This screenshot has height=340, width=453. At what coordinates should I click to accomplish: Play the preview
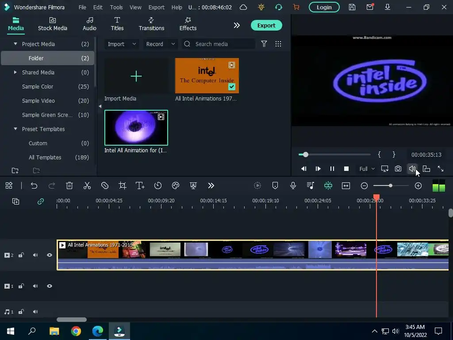pyautogui.click(x=318, y=169)
